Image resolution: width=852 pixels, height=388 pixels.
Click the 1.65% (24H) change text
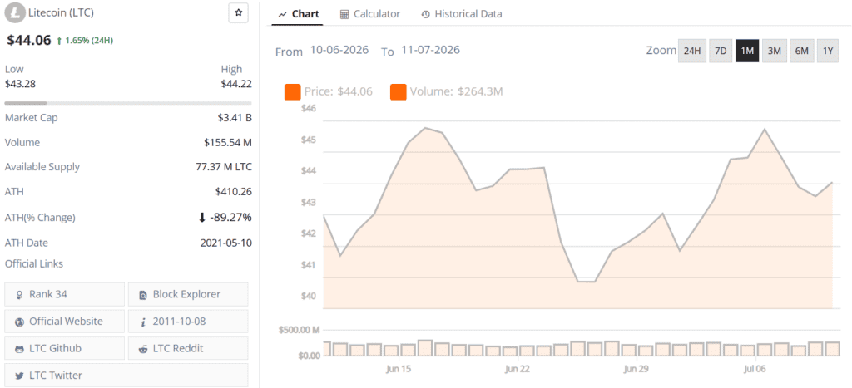coord(89,41)
